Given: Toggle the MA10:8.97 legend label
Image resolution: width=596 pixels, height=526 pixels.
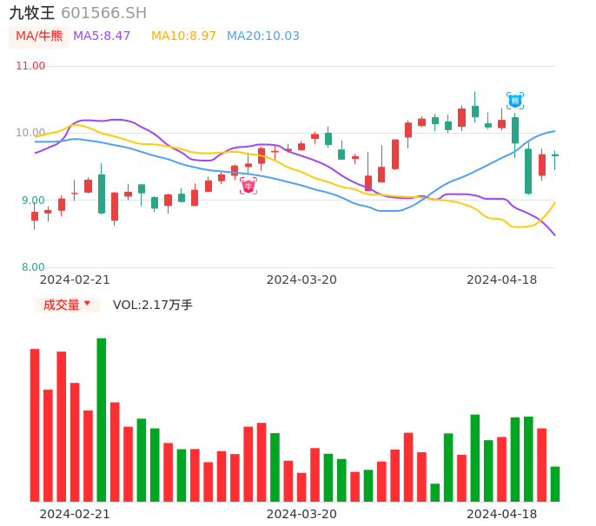Looking at the screenshot, I should (183, 36).
